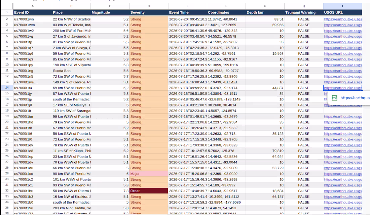Open USGS URL link in row 2
Viewport: 370px width, 215px height.
click(343, 19)
